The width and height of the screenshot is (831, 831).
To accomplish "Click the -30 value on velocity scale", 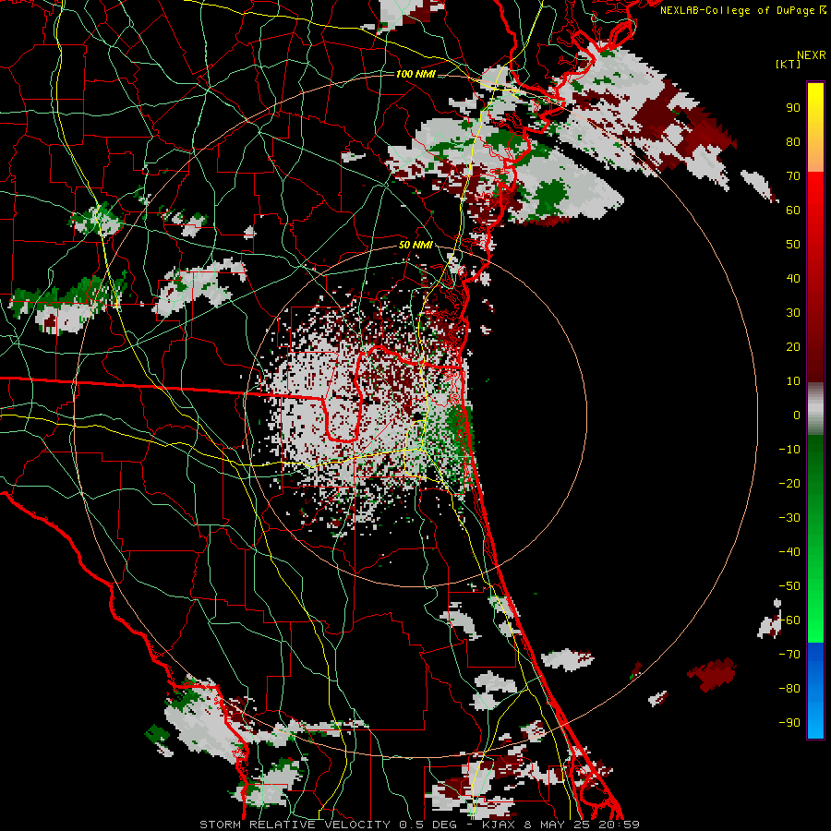I will 789,518.
